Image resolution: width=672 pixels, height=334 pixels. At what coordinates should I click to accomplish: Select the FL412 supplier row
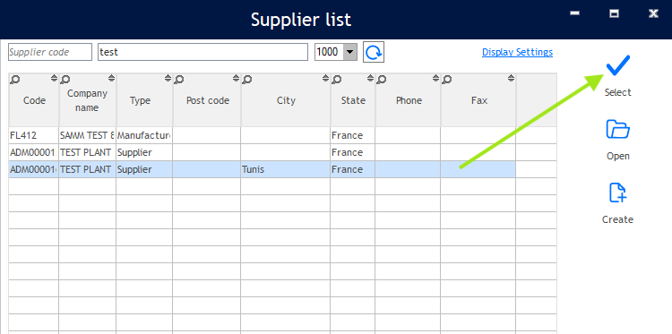tap(283, 135)
